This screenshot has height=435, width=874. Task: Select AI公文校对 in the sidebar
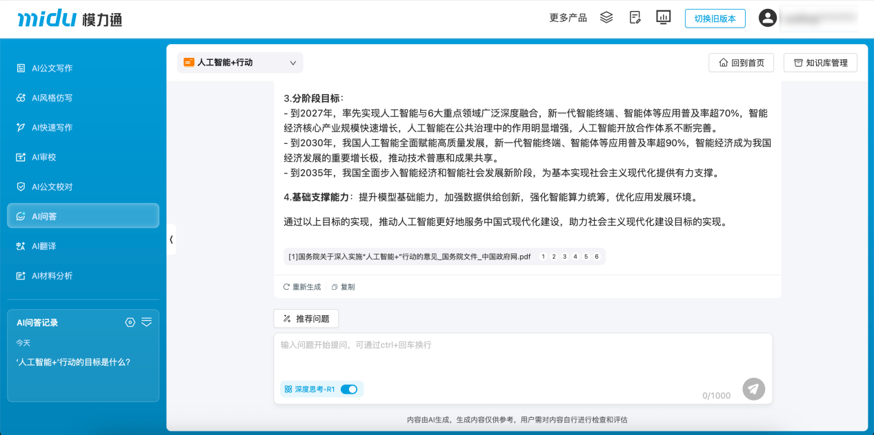click(x=52, y=186)
